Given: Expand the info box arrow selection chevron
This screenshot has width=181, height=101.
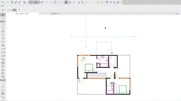Looking at the screenshot, I should [22, 10].
